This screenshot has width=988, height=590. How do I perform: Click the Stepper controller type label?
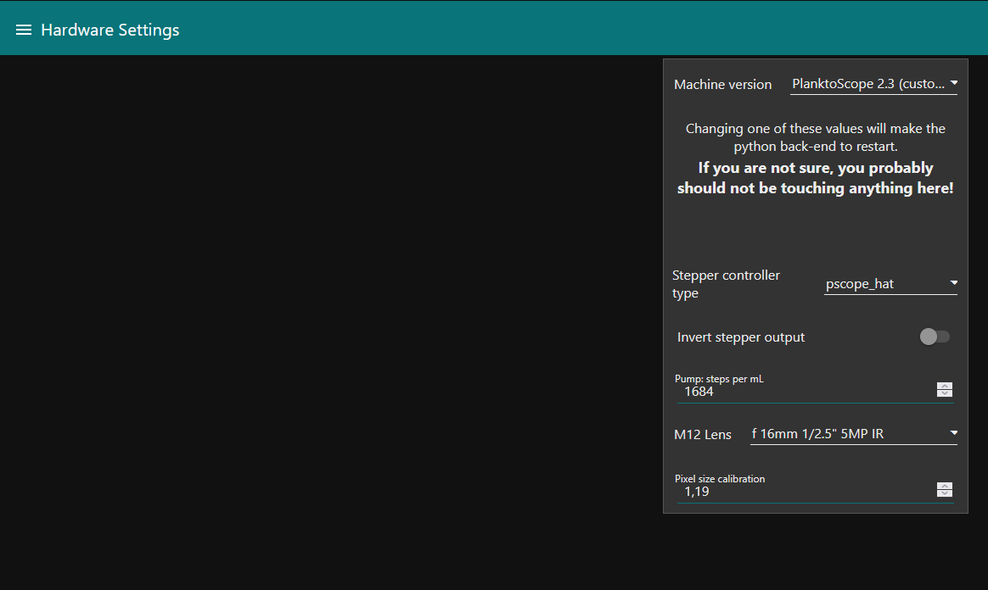tap(726, 284)
